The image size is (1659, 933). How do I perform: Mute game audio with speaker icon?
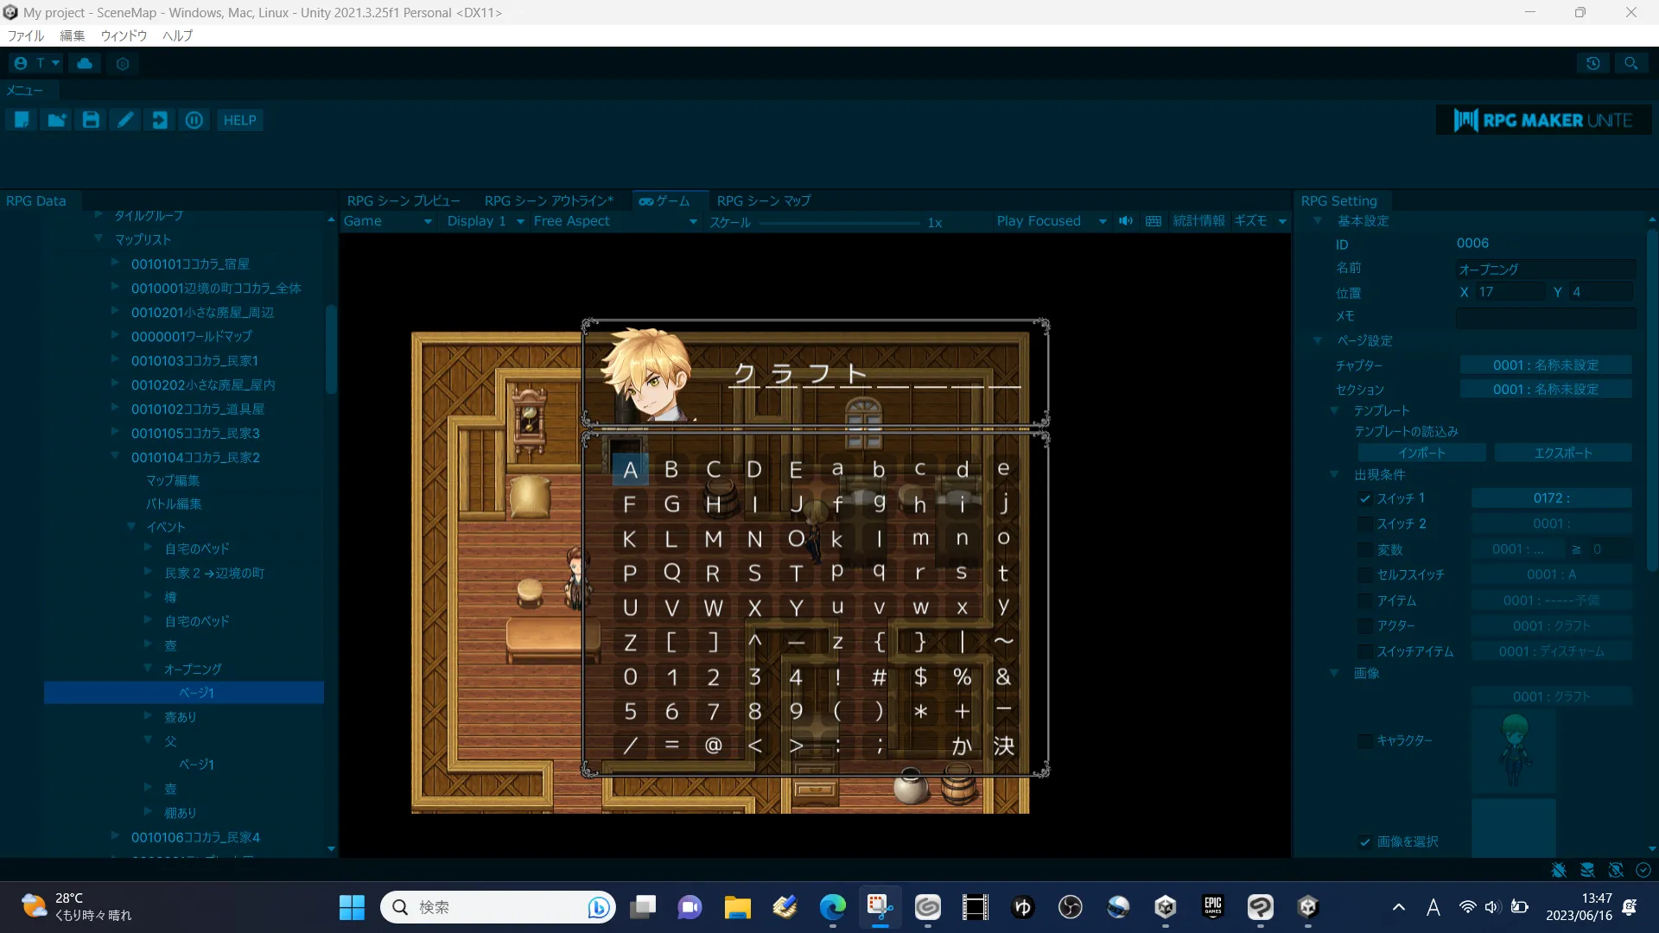pyautogui.click(x=1126, y=221)
